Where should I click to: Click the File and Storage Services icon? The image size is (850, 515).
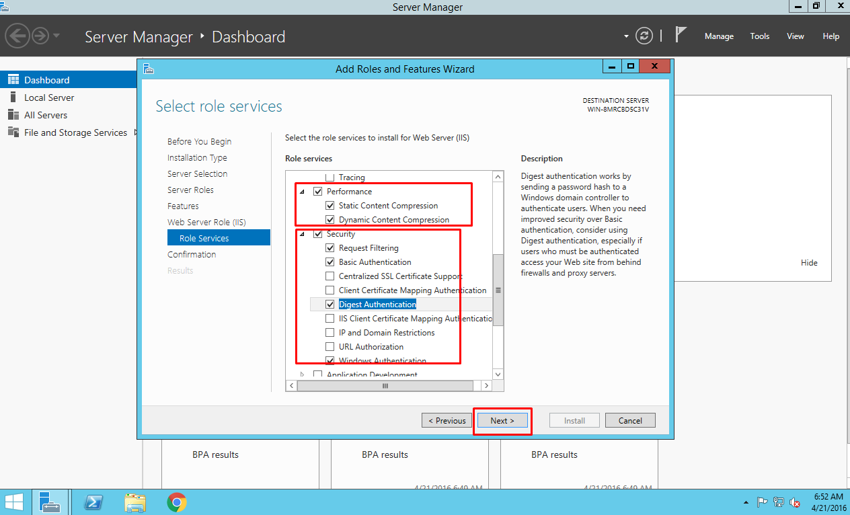[13, 132]
